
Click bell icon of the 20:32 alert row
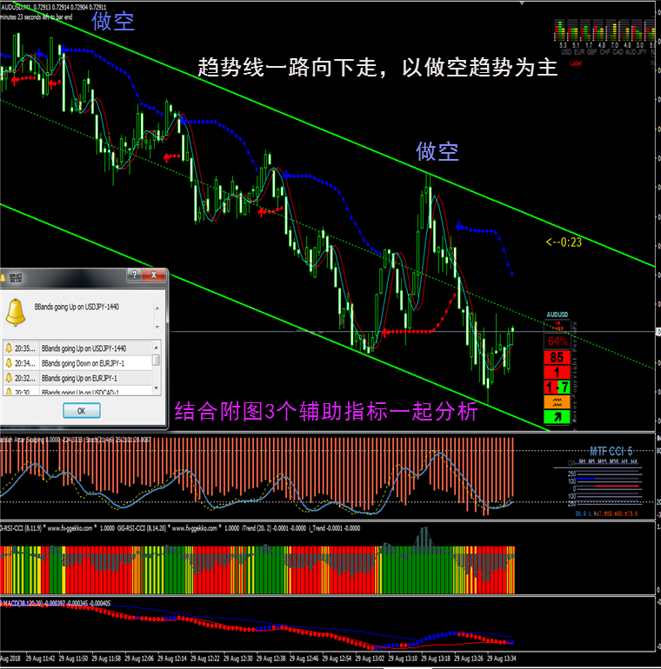[9, 378]
